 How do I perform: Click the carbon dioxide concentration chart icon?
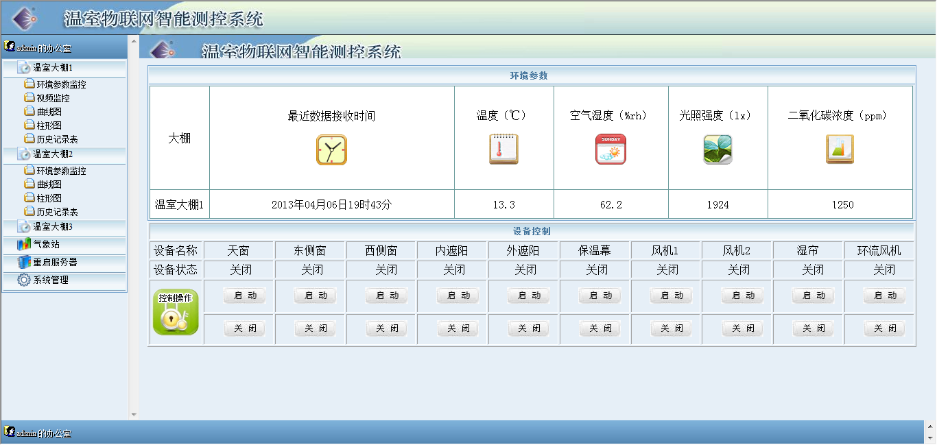point(840,149)
